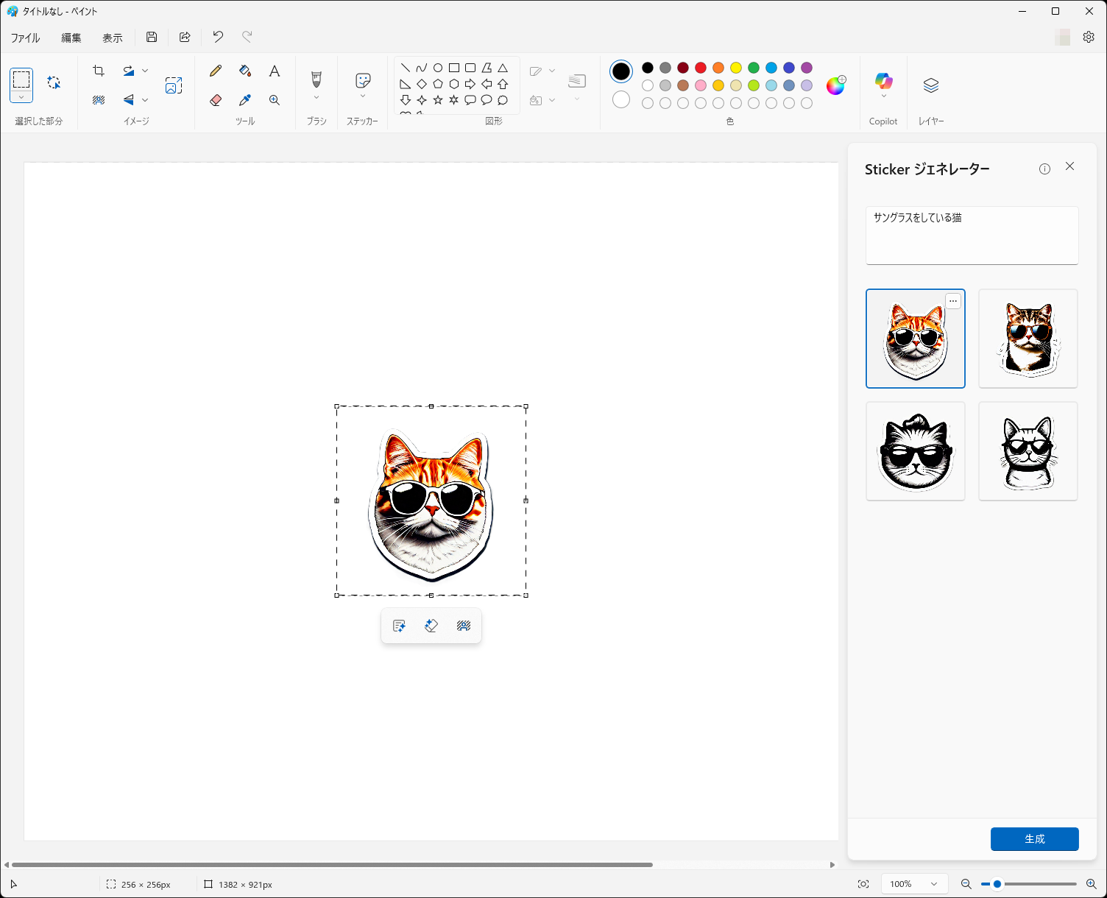
Task: Expand the Brushes dropdown
Action: [x=316, y=97]
